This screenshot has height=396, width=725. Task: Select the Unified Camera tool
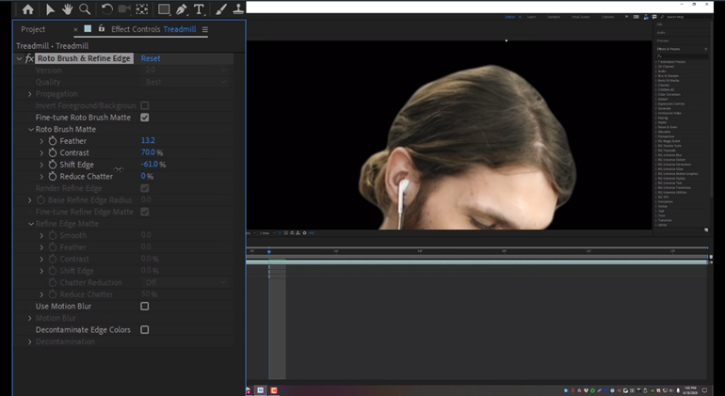pos(124,9)
